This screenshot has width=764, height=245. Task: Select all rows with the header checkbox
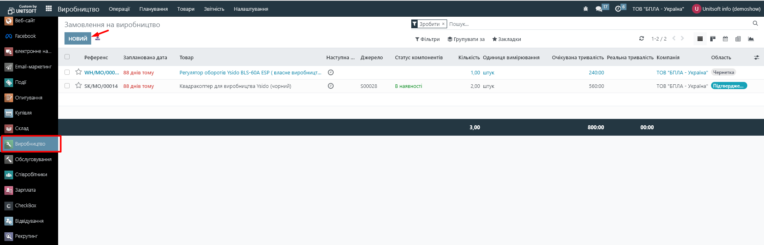click(67, 57)
